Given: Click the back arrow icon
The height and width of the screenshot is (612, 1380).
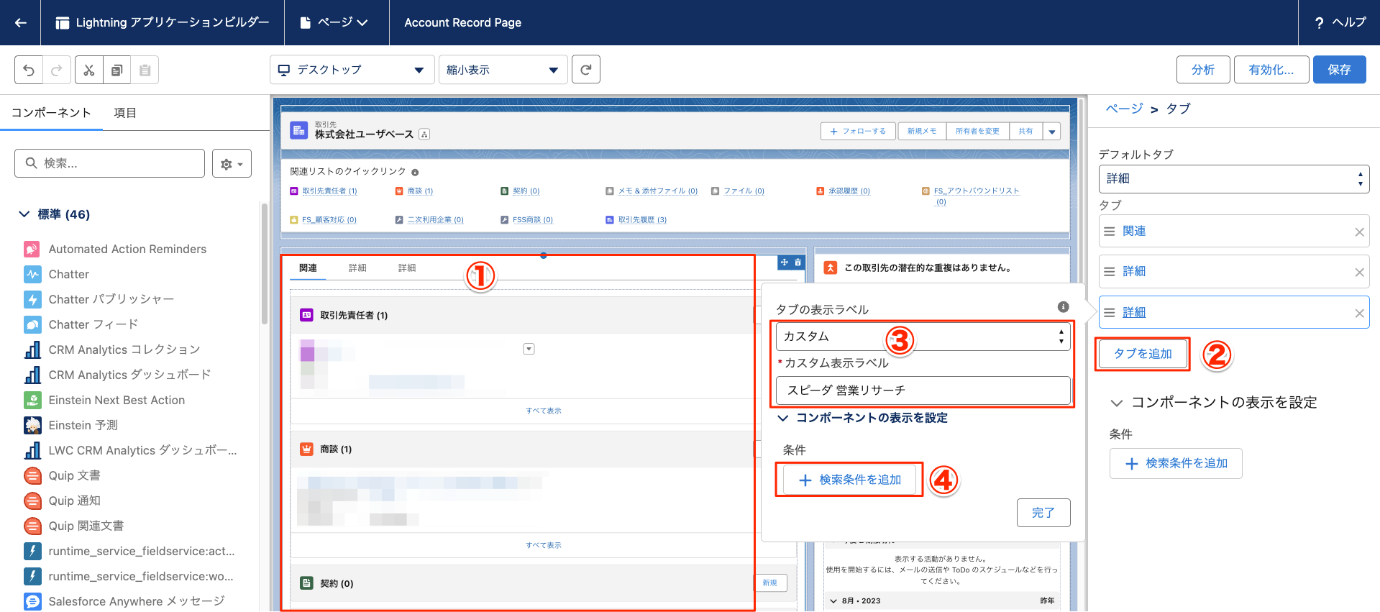Looking at the screenshot, I should coord(21,22).
